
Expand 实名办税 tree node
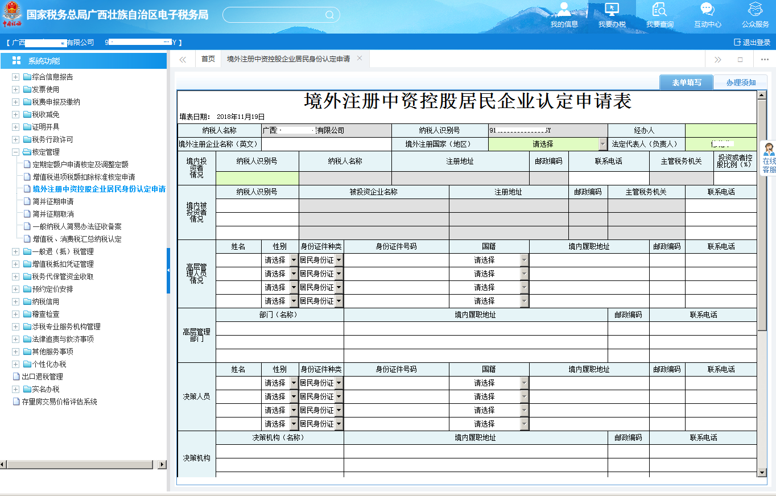16,389
